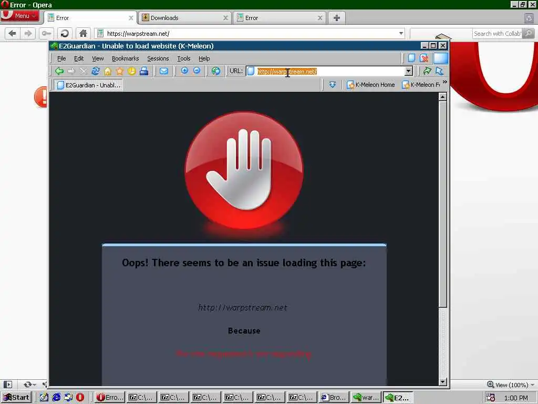Click Opera's Forward button

pyautogui.click(x=28, y=33)
